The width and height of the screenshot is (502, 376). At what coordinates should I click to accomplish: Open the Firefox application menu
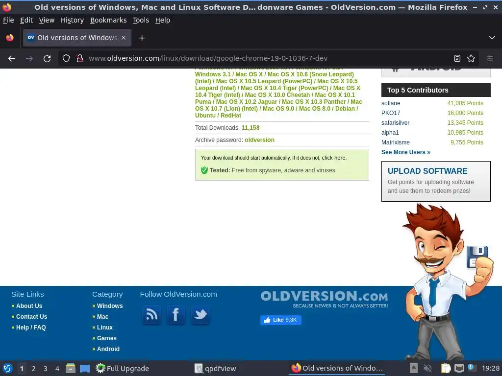pos(490,59)
